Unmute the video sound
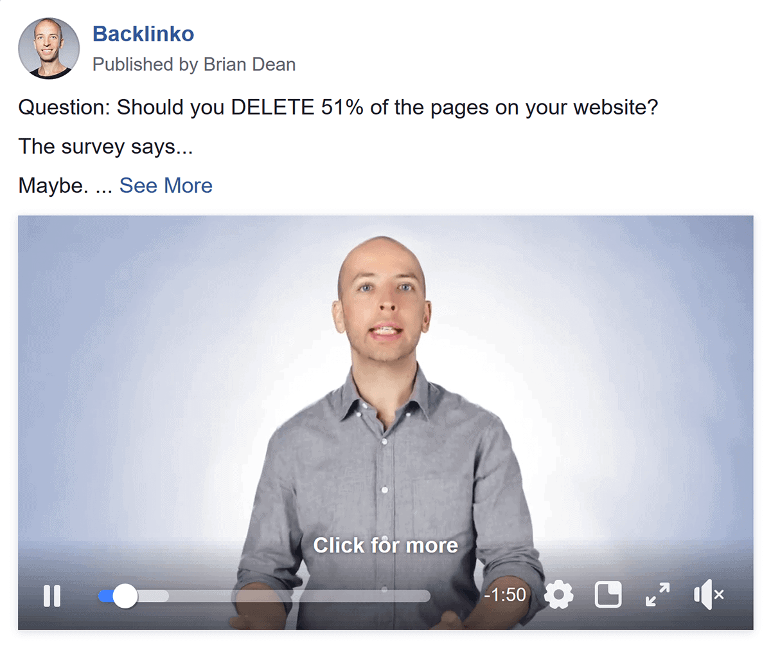 pos(709,596)
